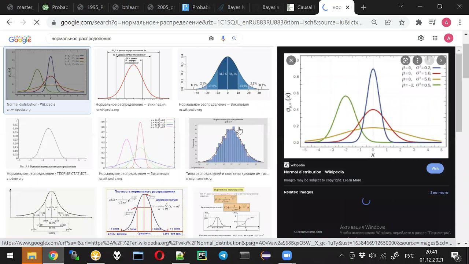Screen dimensions: 469x264
Task: Open taskbar volume speaker icon
Action: [x=373, y=256]
